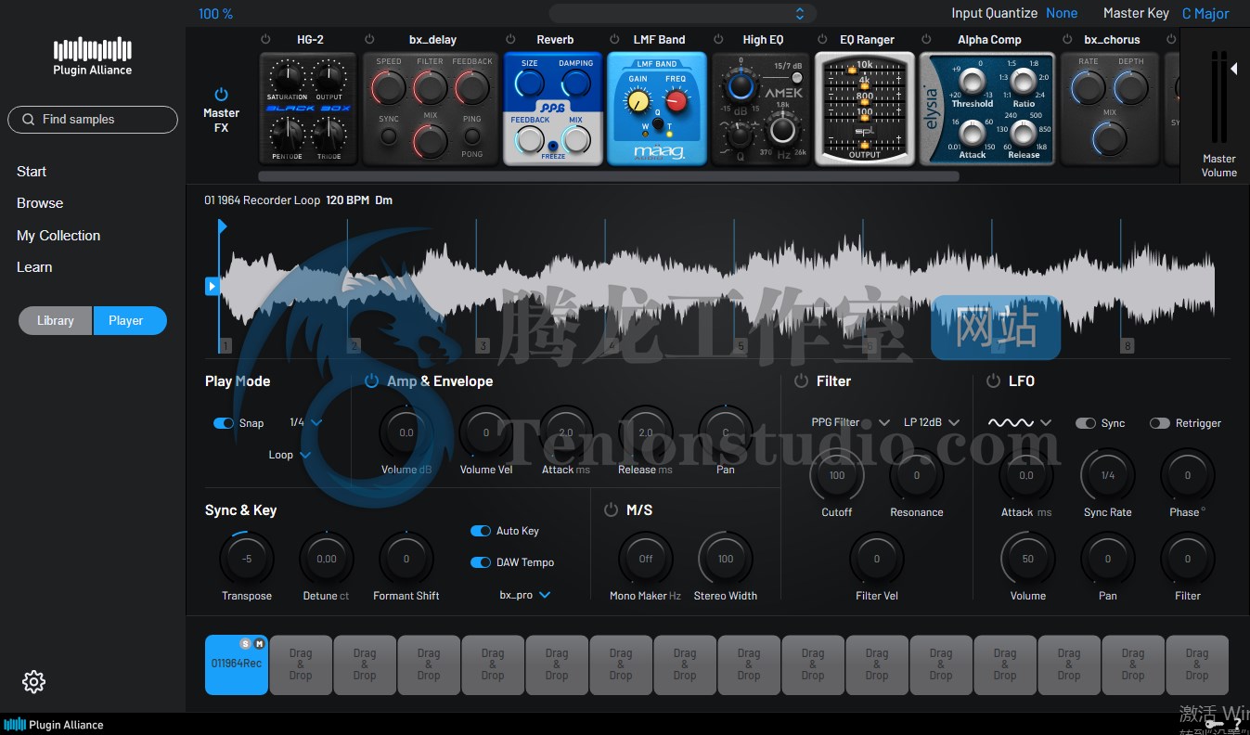Image resolution: width=1250 pixels, height=735 pixels.
Task: Click the elysia Alpha Comp plugin thumbnail
Action: tap(987, 109)
